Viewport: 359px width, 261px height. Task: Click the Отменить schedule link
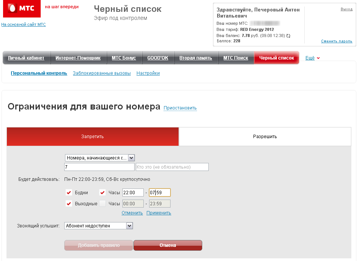click(x=132, y=213)
